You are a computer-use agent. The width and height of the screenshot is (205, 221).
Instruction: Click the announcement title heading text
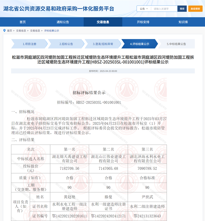click(103, 60)
